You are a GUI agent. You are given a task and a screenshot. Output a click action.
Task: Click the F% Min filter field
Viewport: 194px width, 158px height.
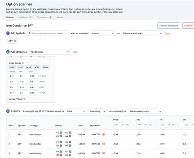[164, 125]
